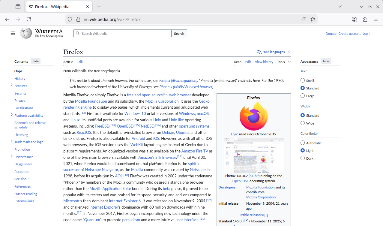Bookmark this page with the star icon
383x226 pixels.
coord(313,19)
